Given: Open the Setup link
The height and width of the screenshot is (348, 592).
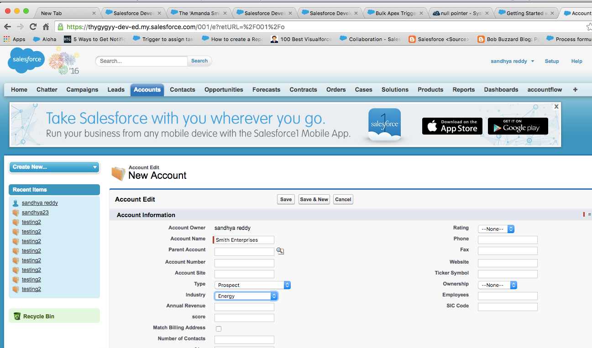Looking at the screenshot, I should (x=552, y=61).
